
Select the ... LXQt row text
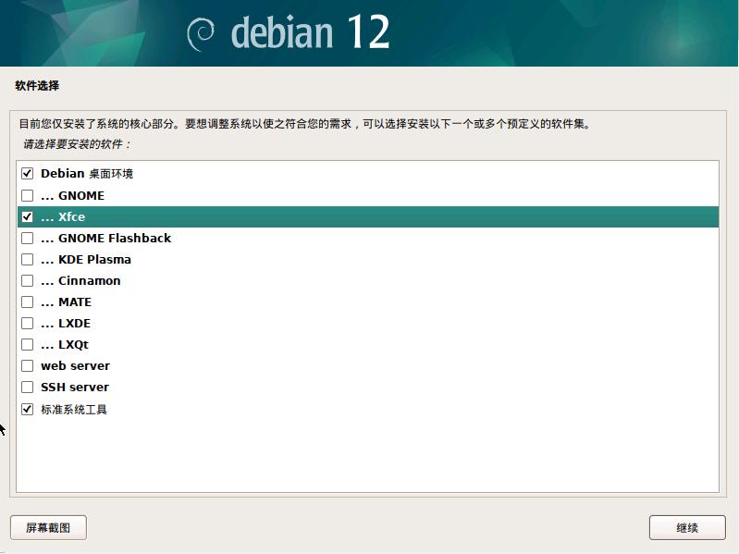point(65,345)
